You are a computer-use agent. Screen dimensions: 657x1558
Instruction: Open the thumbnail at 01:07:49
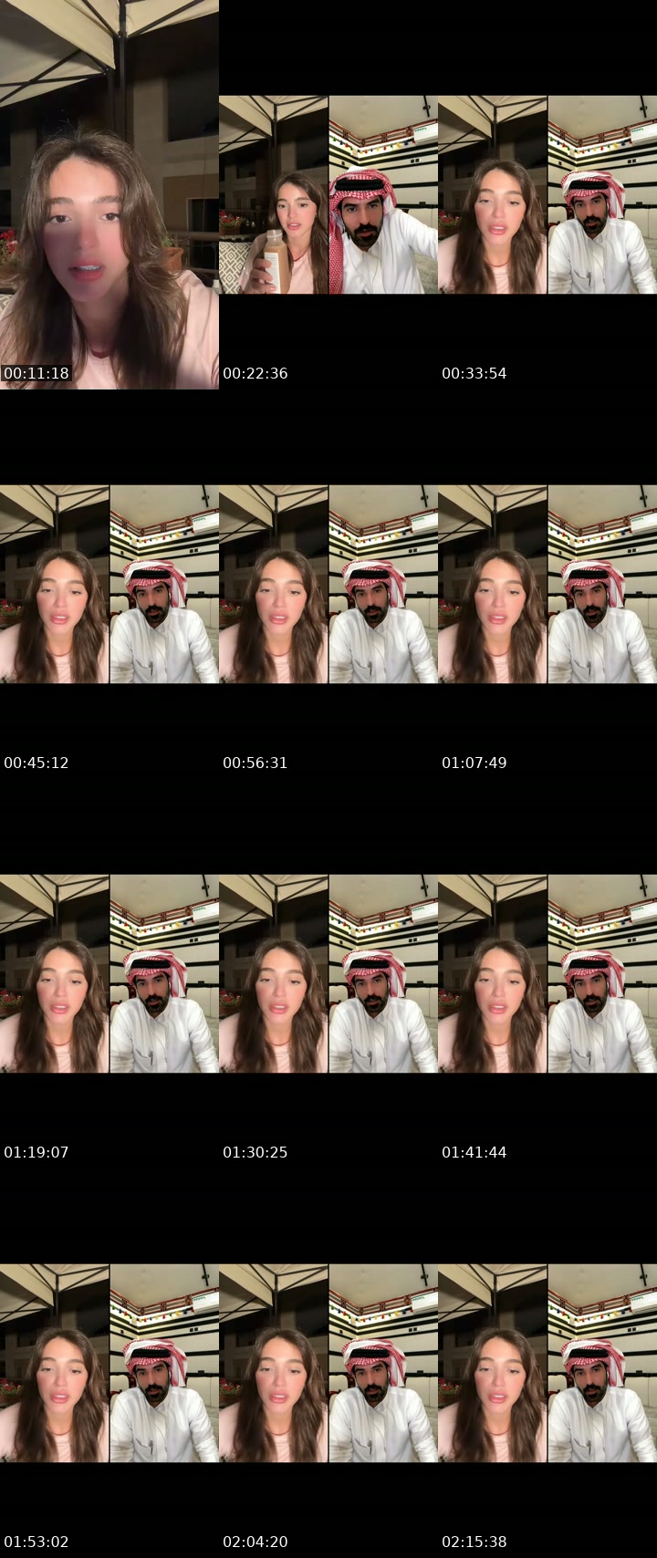(547, 584)
